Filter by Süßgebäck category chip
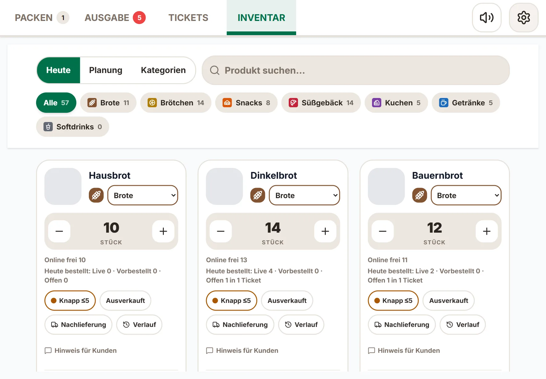Screen dimensions: 546x379 [x=321, y=103]
